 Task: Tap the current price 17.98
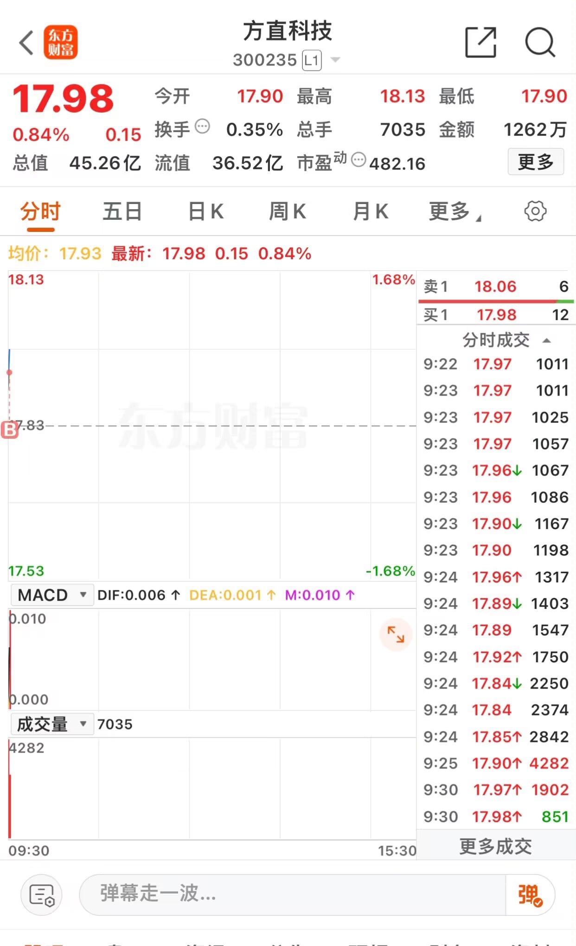[x=63, y=99]
